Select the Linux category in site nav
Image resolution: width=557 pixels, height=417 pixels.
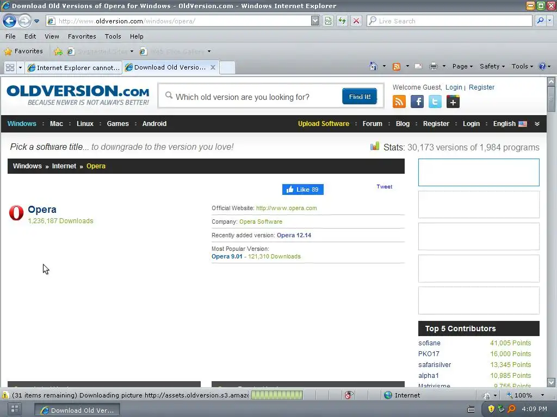coord(85,124)
